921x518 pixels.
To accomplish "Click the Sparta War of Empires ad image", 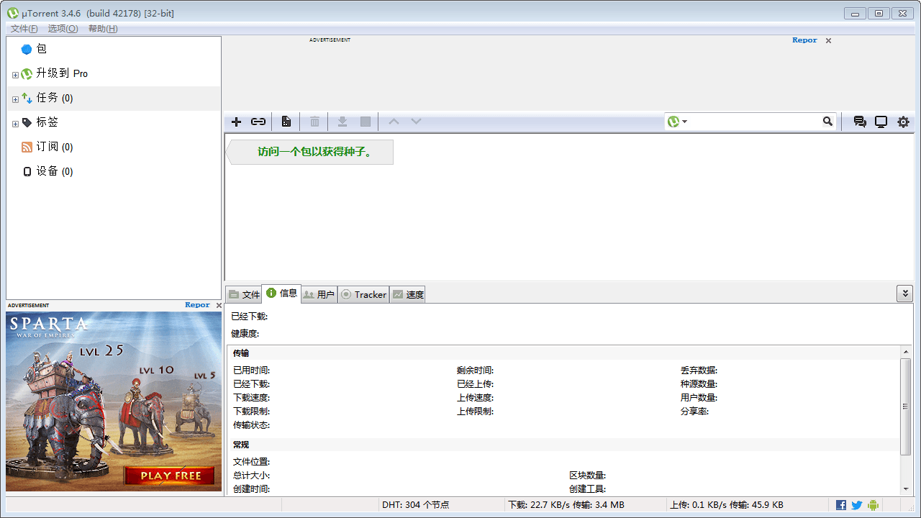I will pyautogui.click(x=114, y=401).
